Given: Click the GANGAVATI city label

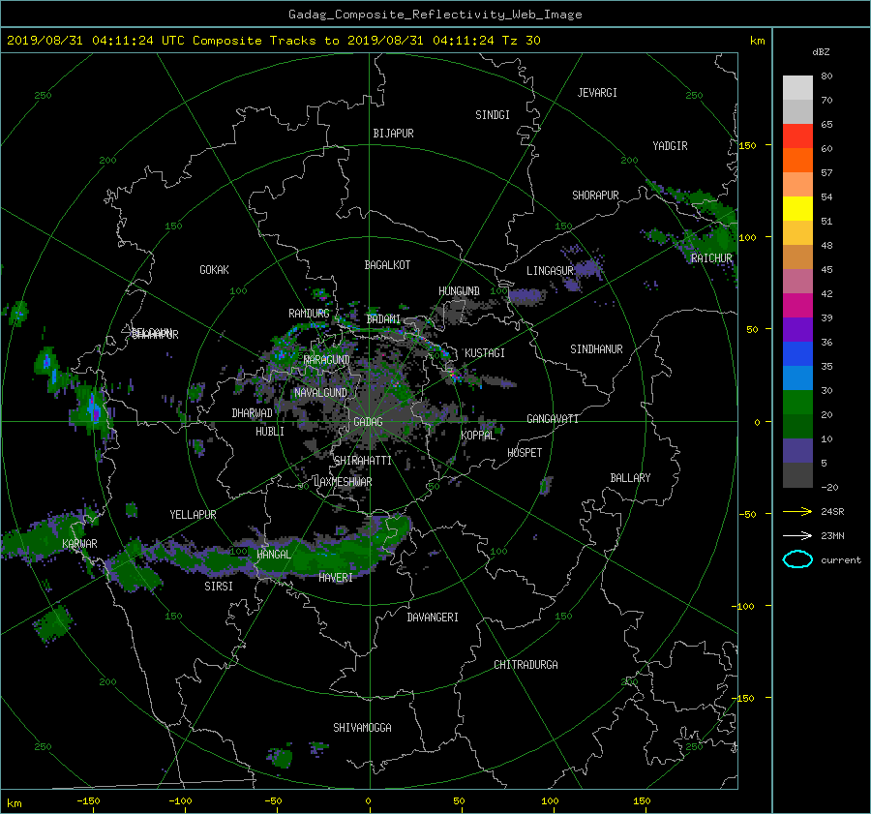Looking at the screenshot, I should pyautogui.click(x=553, y=418).
